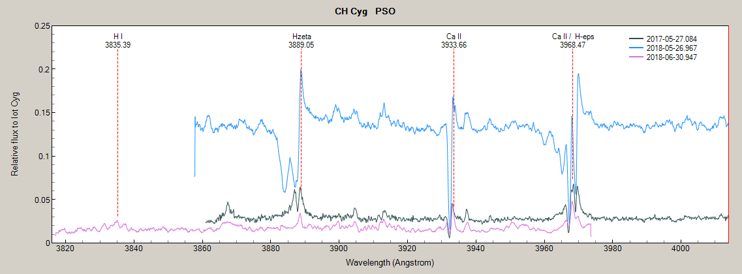Select the 2018-06-30.947 legend entry

click(663, 57)
